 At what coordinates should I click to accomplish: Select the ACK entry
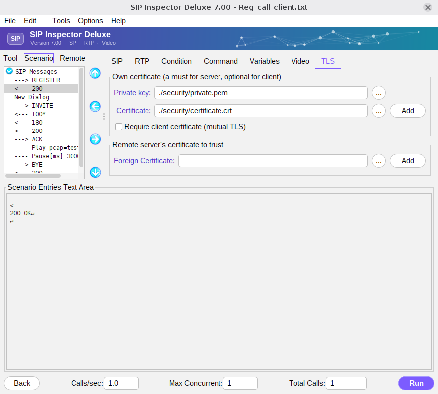42,139
